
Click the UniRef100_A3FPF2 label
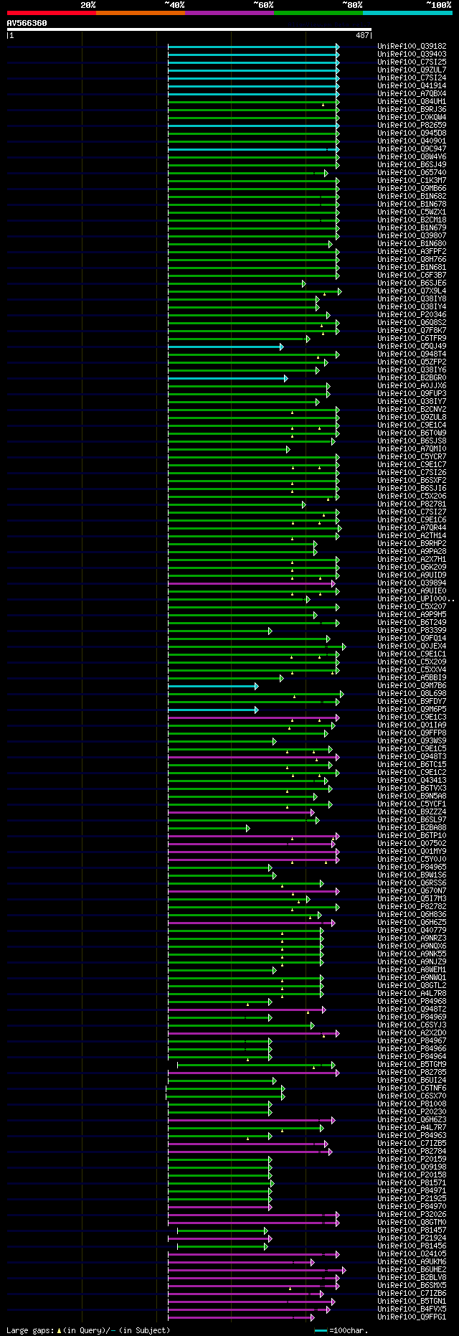(x=412, y=251)
